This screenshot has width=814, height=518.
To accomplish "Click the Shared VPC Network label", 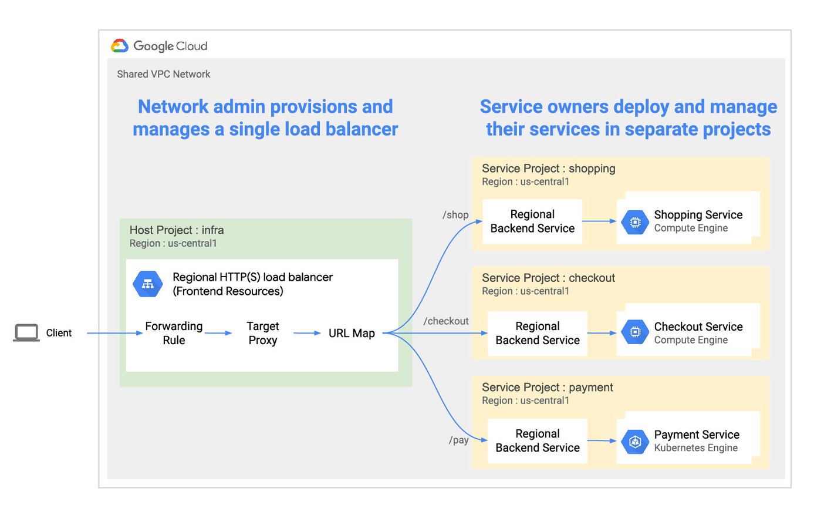I will pos(164,74).
